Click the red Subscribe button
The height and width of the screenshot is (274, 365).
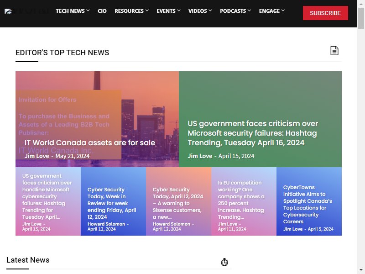[325, 13]
